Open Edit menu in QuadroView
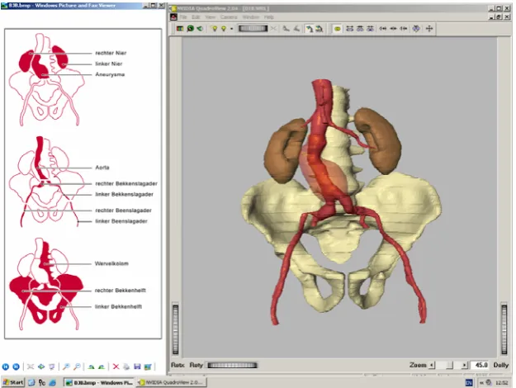The width and height of the screenshot is (516, 388). click(196, 17)
